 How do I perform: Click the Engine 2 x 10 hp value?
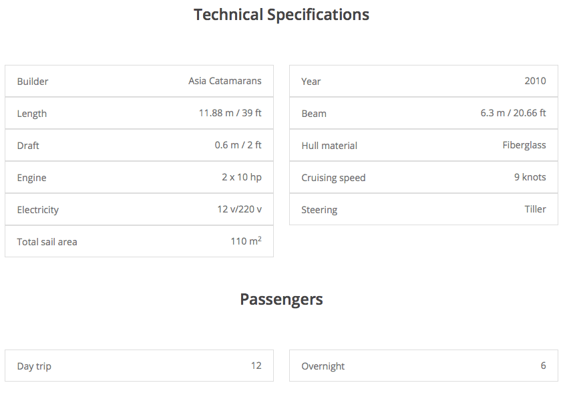point(241,177)
